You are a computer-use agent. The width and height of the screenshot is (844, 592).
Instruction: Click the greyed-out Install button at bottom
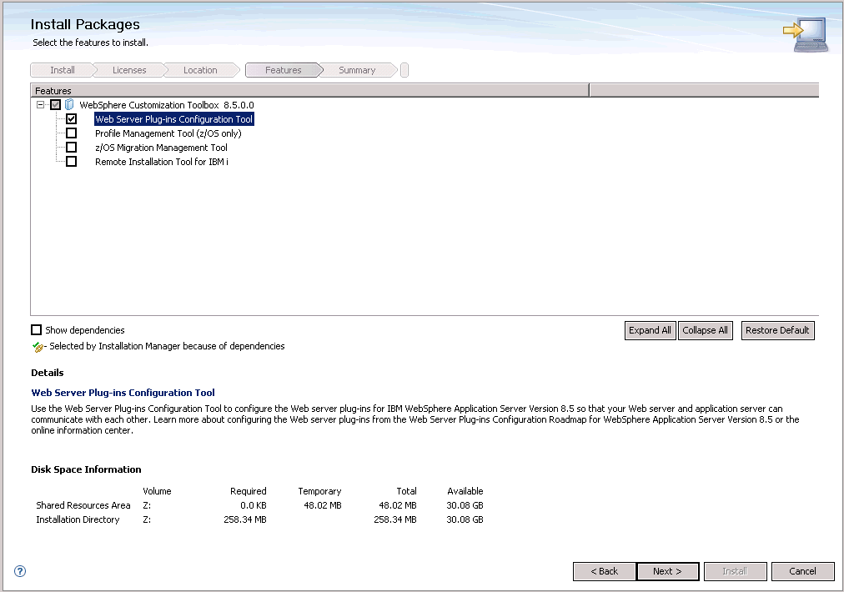(735, 571)
